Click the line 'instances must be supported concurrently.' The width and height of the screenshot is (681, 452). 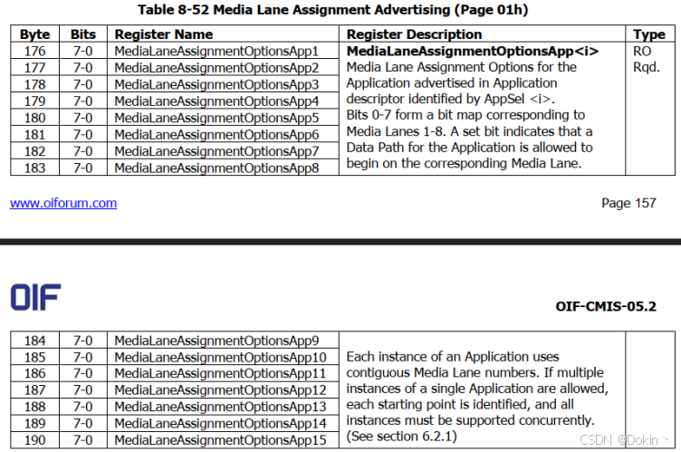point(470,420)
